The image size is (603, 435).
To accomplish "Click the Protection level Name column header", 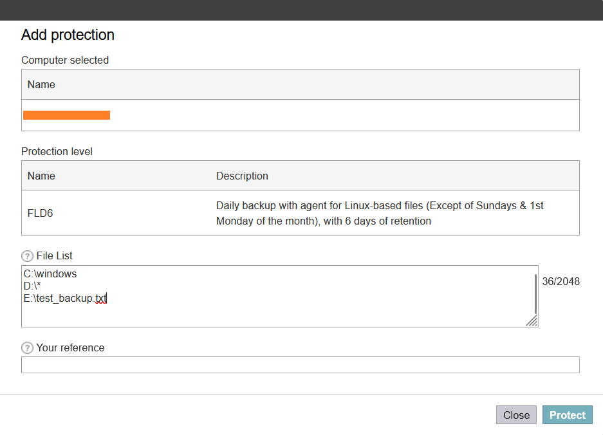I will coord(41,176).
